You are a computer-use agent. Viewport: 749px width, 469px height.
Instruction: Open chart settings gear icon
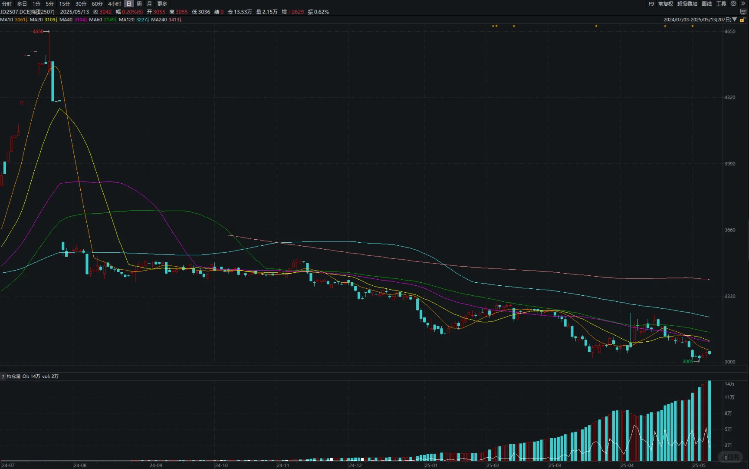(x=733, y=3)
